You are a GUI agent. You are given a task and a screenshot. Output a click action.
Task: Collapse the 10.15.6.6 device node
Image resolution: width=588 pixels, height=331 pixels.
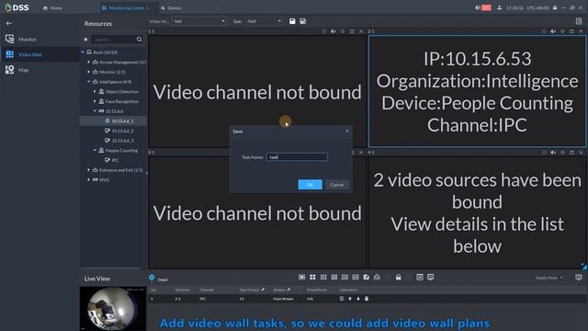(95, 111)
